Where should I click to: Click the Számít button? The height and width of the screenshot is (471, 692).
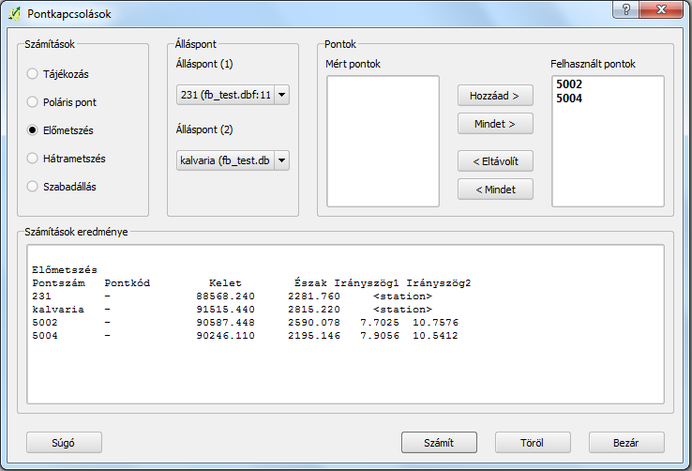click(438, 442)
